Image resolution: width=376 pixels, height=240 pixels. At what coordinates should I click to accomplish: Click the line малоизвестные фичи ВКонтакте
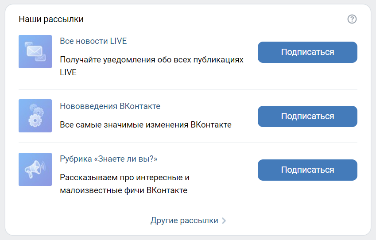click(123, 190)
